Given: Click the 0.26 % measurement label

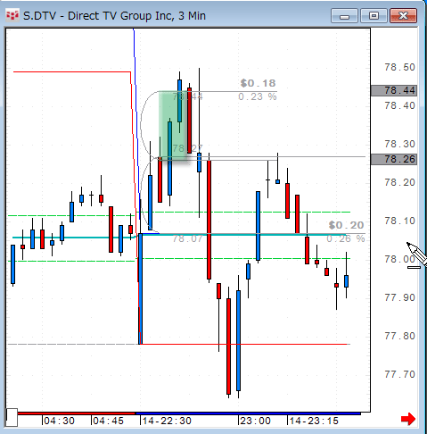Looking at the screenshot, I should pos(346,238).
